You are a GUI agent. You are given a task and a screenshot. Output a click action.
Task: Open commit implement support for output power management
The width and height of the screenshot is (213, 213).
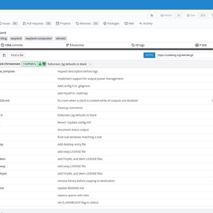90,79
